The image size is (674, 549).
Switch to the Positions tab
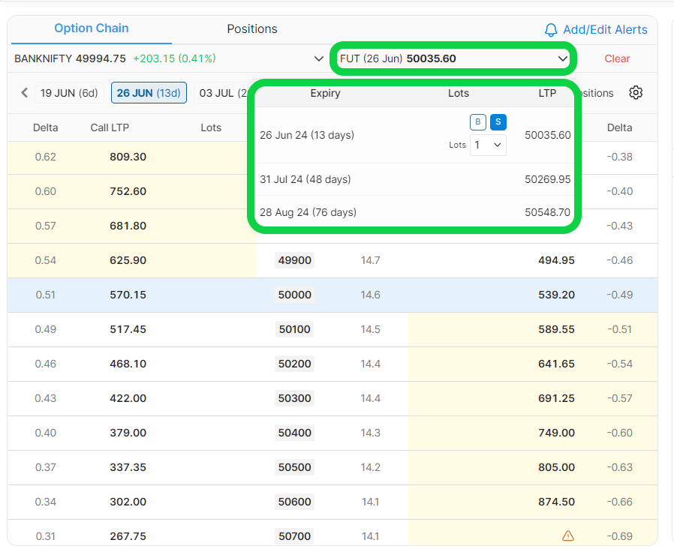click(x=252, y=28)
